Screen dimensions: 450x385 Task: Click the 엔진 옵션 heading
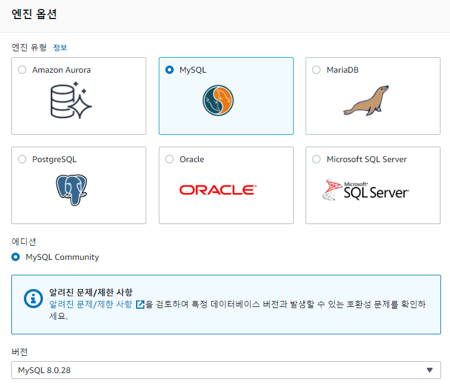[34, 14]
